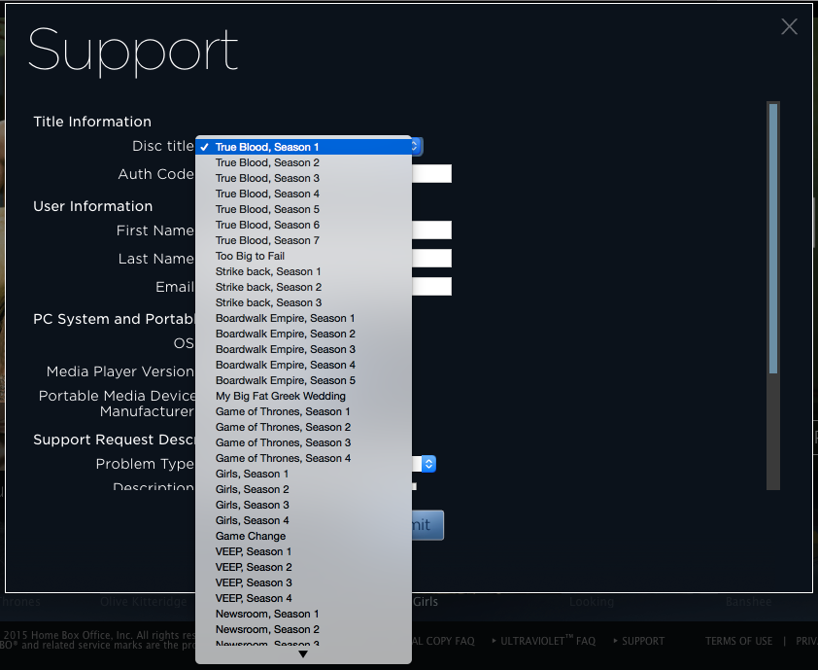
Task: Choose Girls, Season 4 from list
Action: point(304,520)
